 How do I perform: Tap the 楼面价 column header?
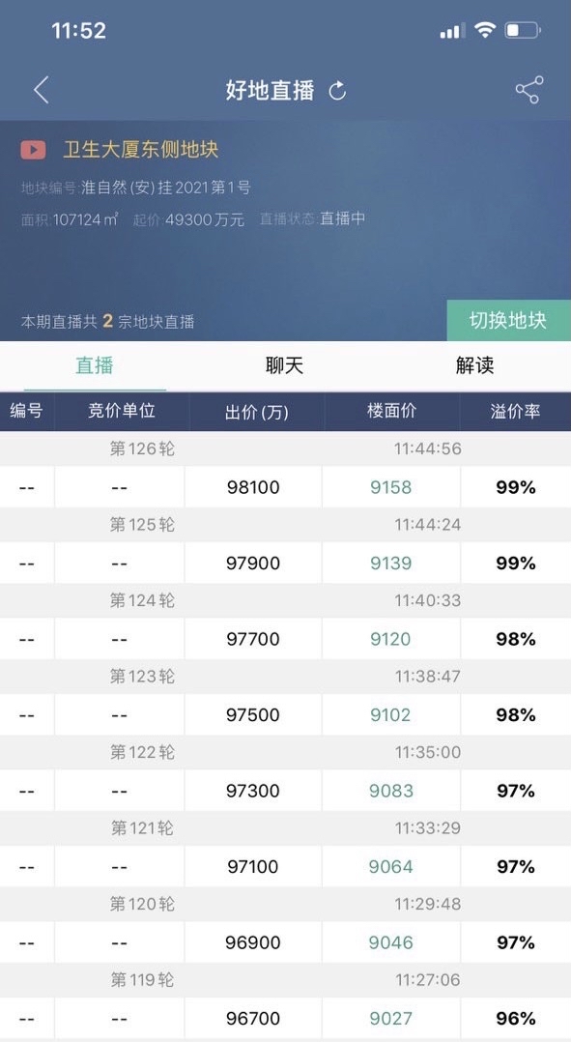pos(391,412)
